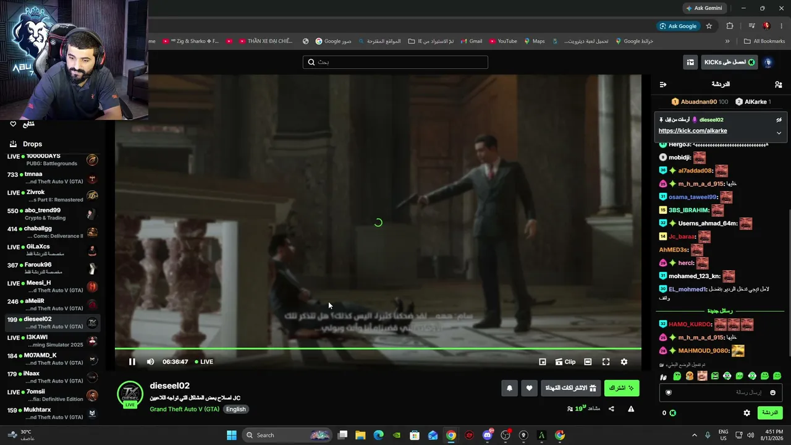
Task: Open Zig & Sharko bookmark
Action: [190, 41]
